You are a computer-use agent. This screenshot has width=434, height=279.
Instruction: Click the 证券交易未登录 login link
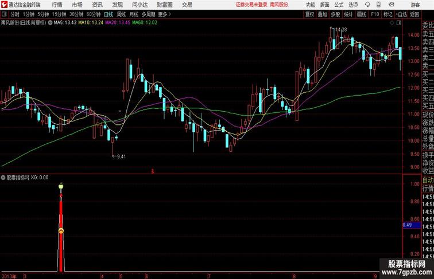[x=251, y=5]
